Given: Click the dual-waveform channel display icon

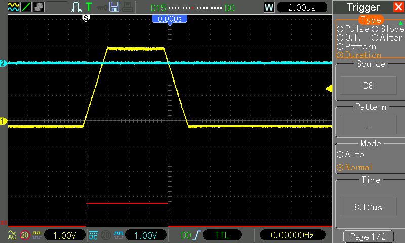Looking at the screenshot, I should pyautogui.click(x=13, y=7).
